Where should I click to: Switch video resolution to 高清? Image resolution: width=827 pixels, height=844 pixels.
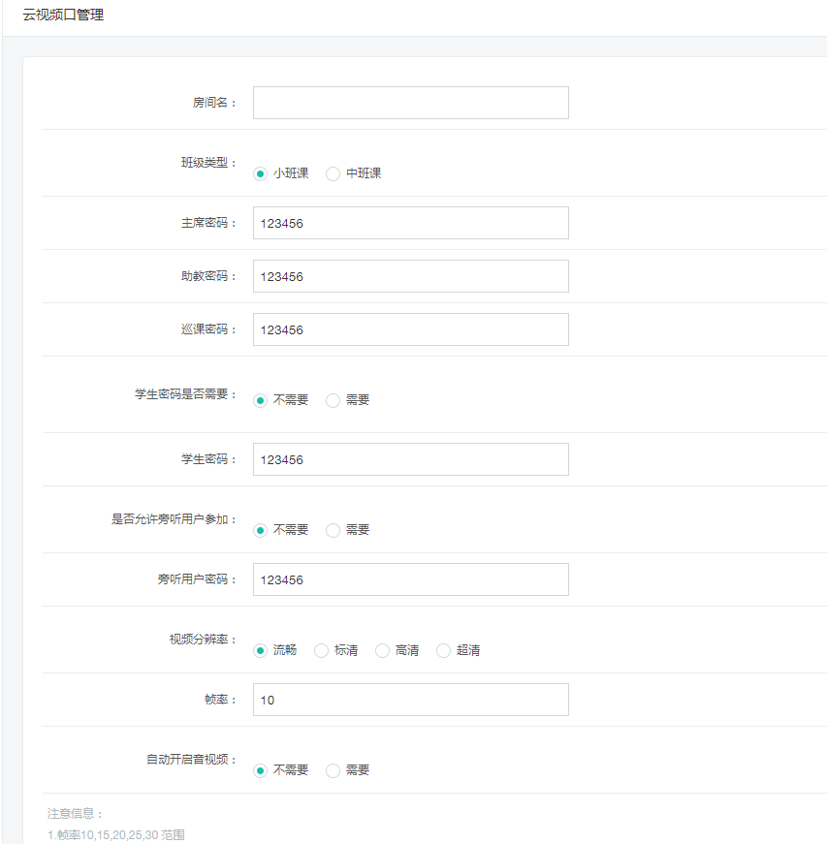point(383,651)
